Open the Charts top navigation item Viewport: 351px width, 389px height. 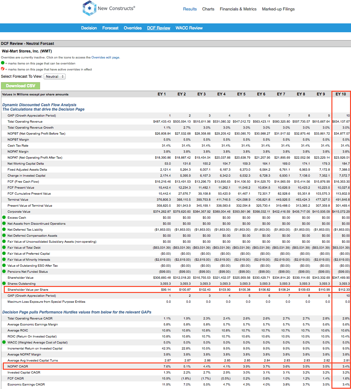click(x=208, y=9)
